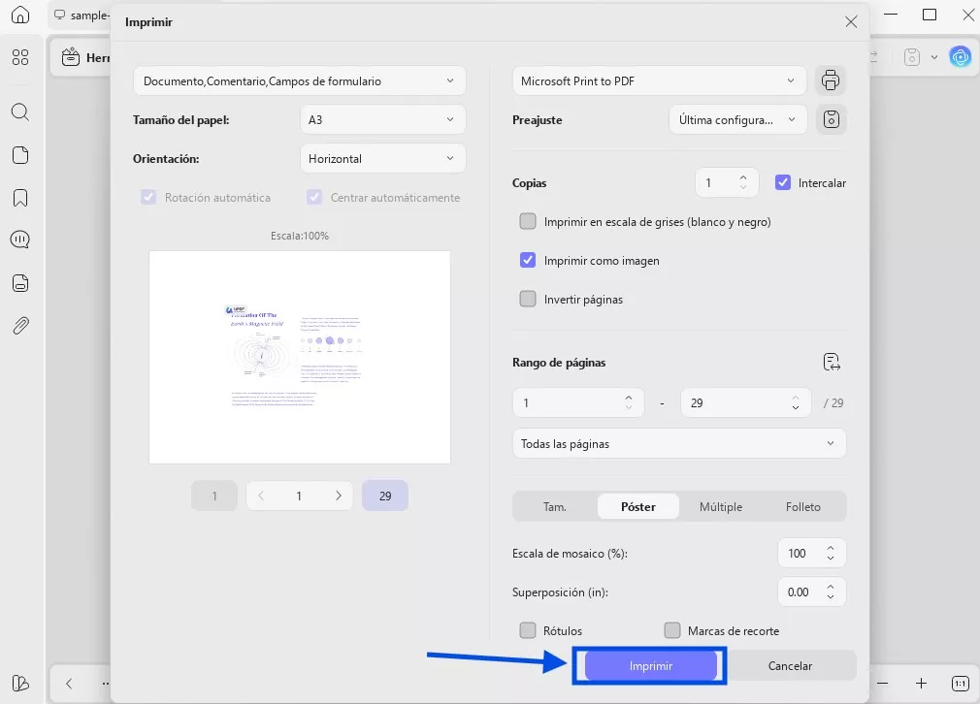Select the Folleto tab

(x=803, y=506)
